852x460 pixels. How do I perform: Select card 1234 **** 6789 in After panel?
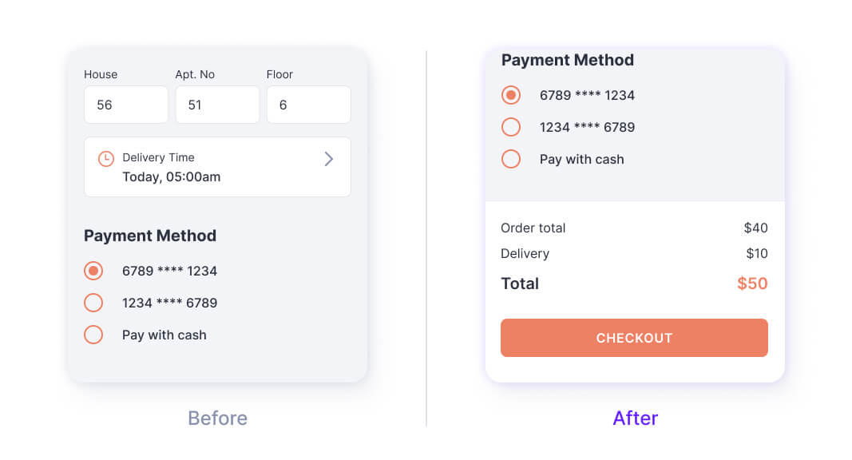coord(511,127)
